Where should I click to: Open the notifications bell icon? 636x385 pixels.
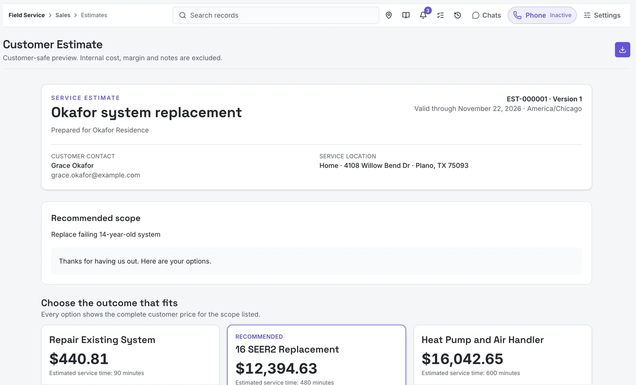(x=423, y=15)
